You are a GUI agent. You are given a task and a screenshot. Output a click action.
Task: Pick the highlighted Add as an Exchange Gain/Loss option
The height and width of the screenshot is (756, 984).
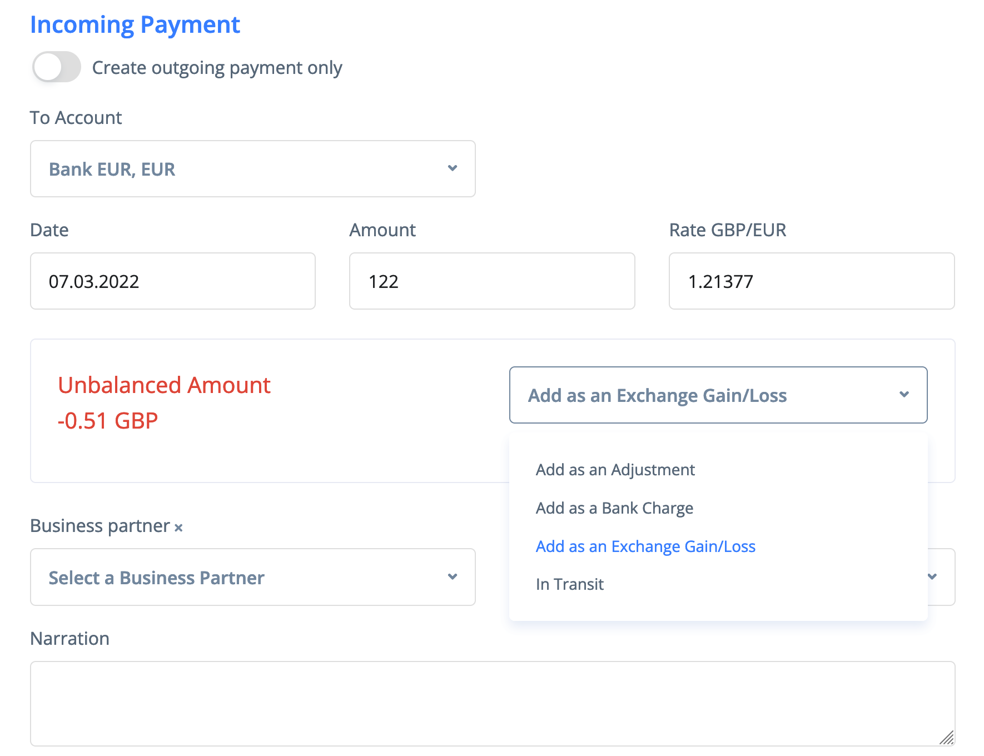click(x=645, y=547)
